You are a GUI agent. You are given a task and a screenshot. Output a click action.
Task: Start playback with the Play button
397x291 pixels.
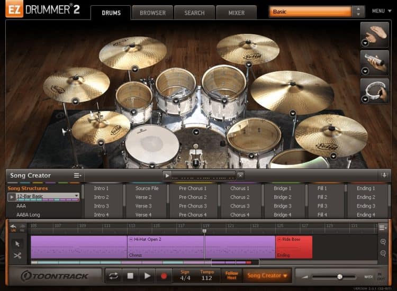[147, 276]
